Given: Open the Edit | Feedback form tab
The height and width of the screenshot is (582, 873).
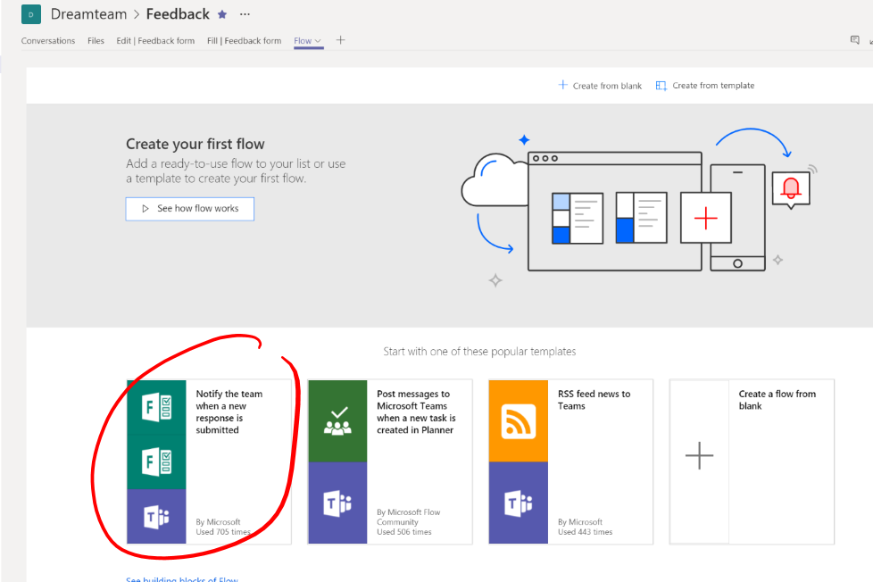Looking at the screenshot, I should coord(155,41).
